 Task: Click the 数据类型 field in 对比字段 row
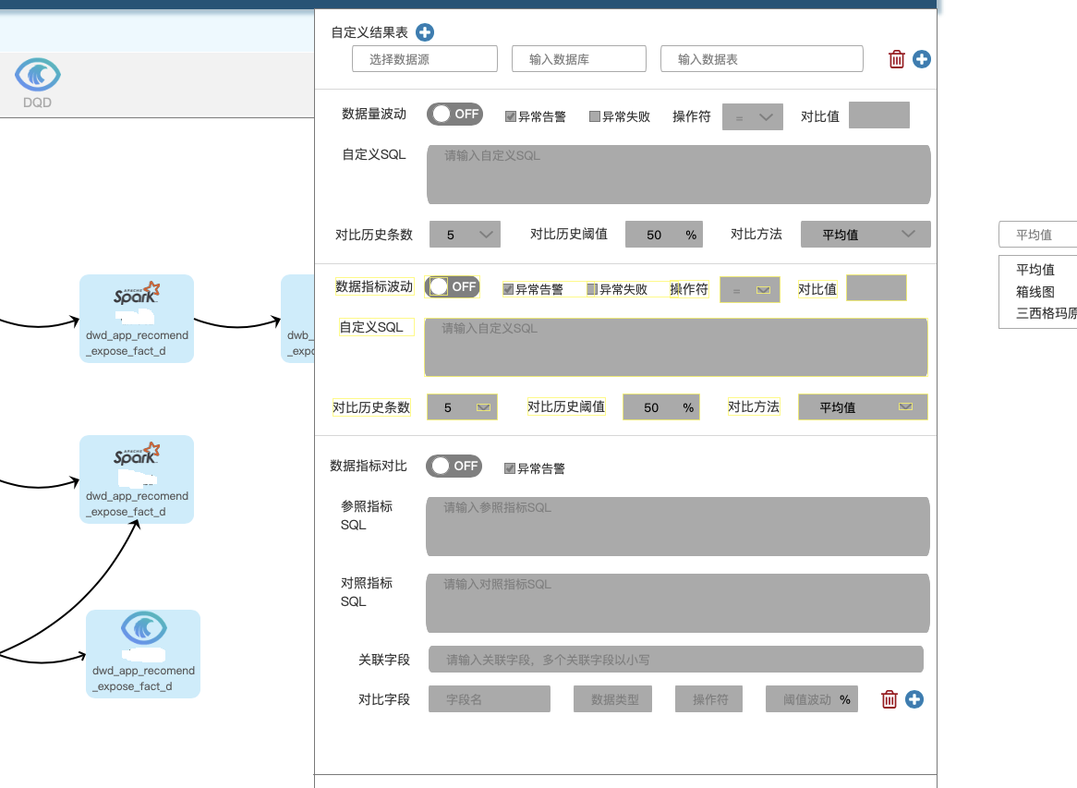pyautogui.click(x=612, y=699)
